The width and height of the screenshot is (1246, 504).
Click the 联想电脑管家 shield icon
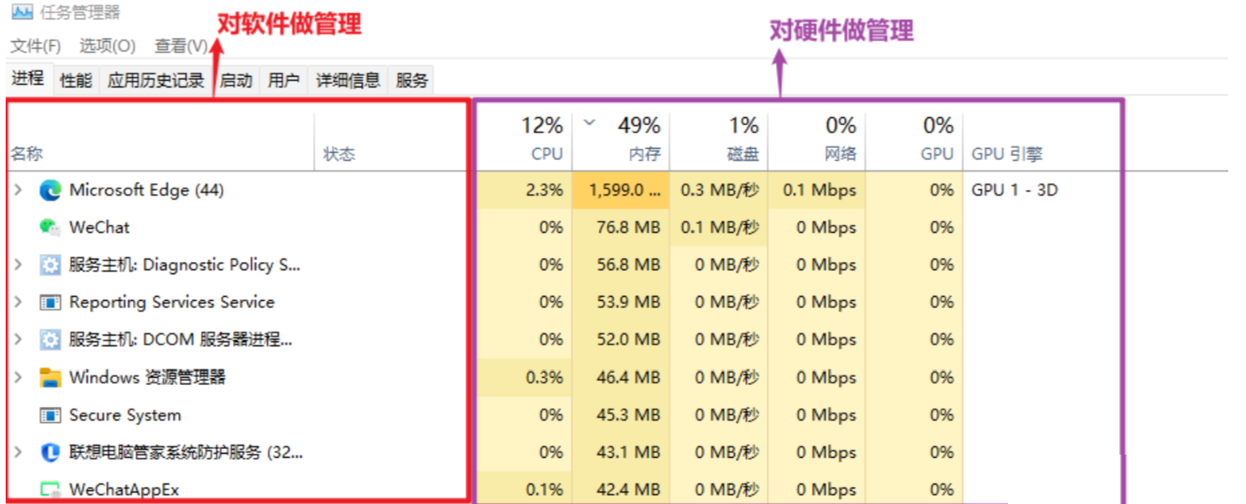(50, 452)
